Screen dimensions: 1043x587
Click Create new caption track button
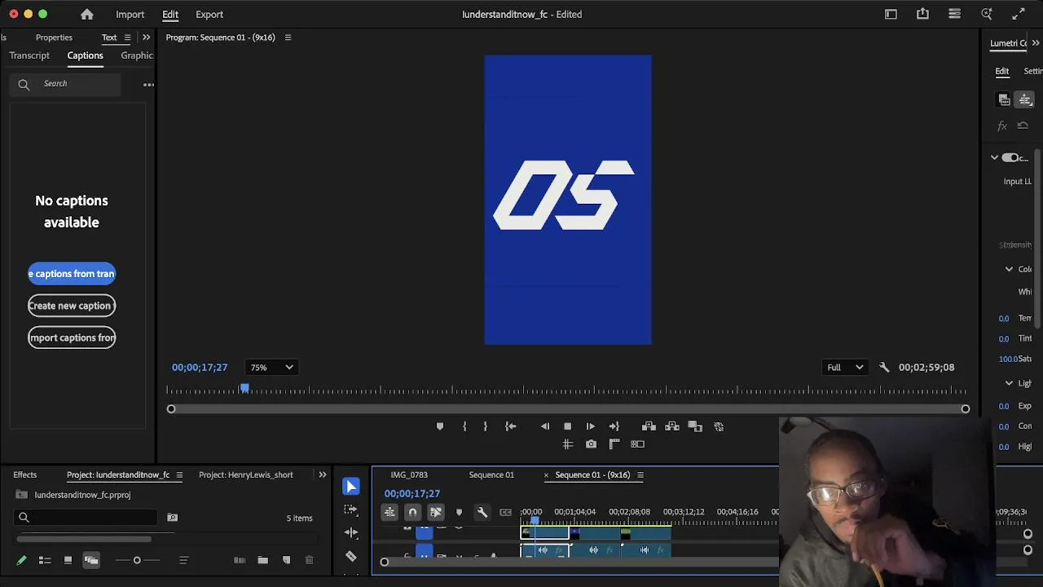click(72, 306)
